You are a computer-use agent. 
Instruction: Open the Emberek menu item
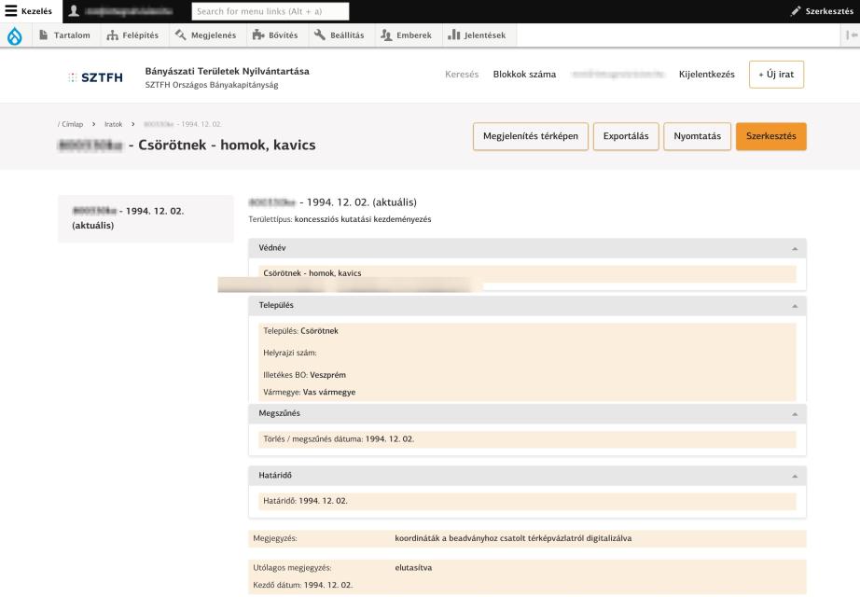407,35
